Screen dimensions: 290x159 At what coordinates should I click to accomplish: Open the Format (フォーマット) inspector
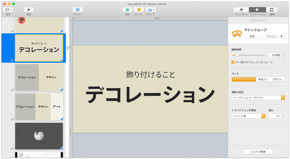(241, 10)
